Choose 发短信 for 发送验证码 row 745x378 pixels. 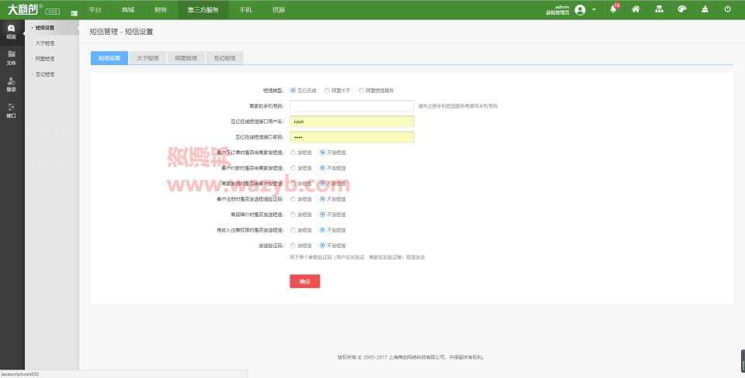[293, 246]
